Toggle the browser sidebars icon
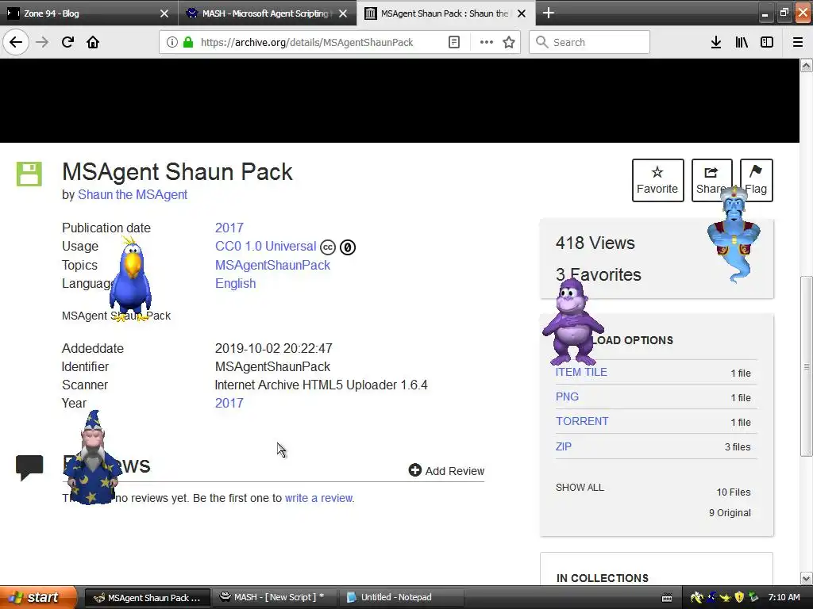 [x=767, y=42]
